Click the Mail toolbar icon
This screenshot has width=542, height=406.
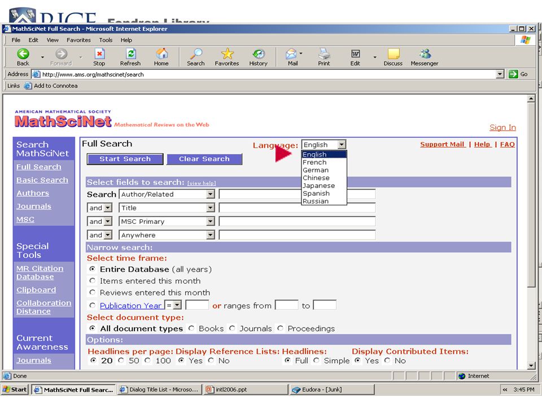[291, 54]
